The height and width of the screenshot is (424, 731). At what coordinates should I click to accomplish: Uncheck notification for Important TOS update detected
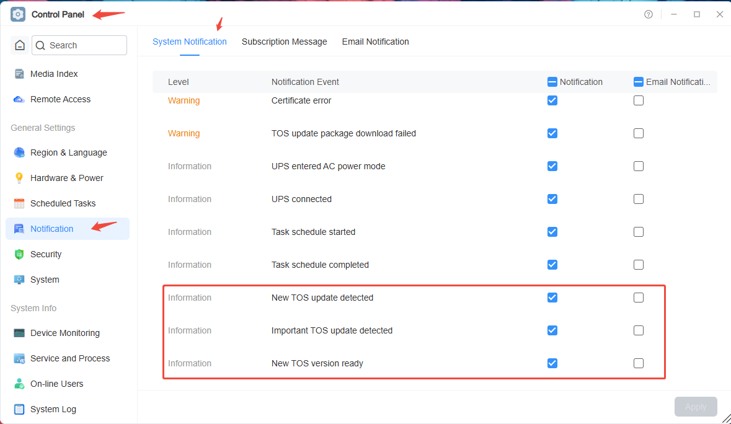point(552,330)
